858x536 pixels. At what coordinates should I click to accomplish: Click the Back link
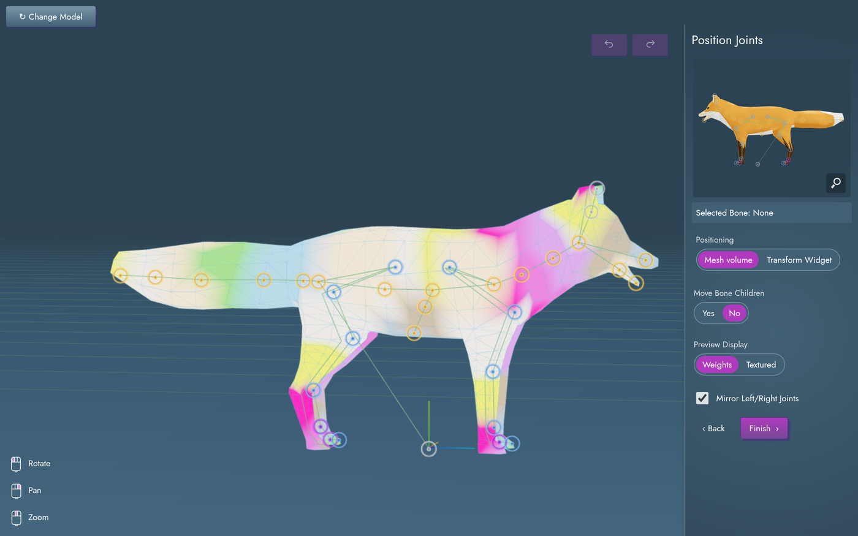click(713, 428)
